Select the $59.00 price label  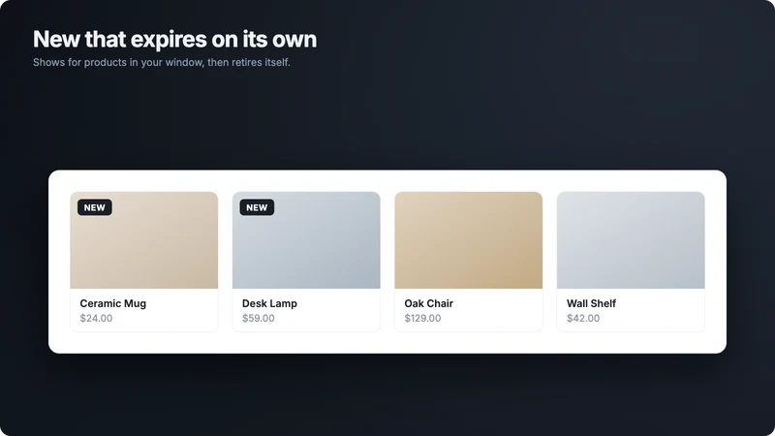[x=259, y=319]
